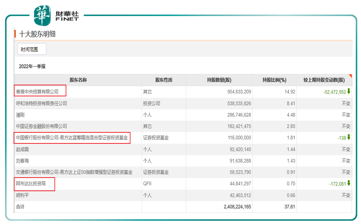The width and height of the screenshot is (361, 224).
Task: Click 其它 type in 香港中央结算 row
Action: coord(148,92)
